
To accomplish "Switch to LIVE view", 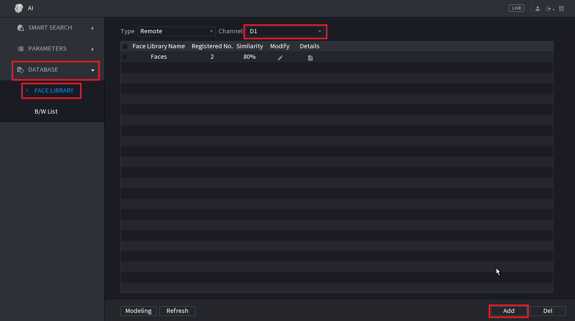I will [516, 8].
